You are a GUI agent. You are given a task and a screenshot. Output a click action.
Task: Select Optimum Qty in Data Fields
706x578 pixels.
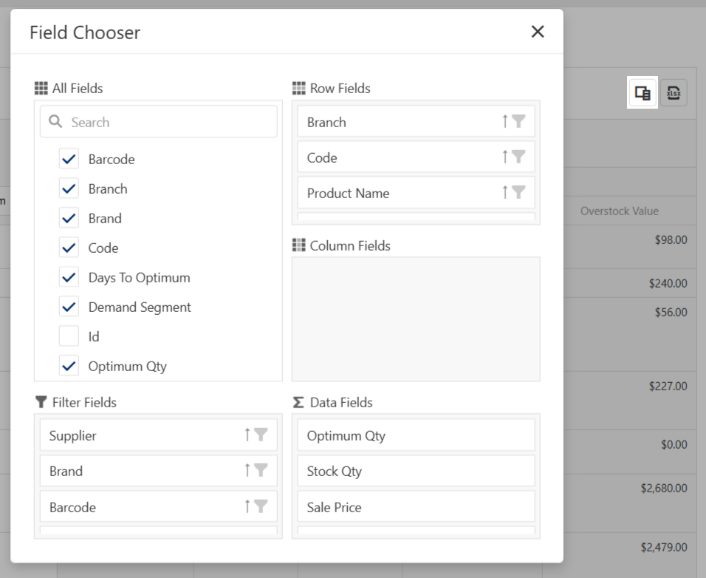click(x=416, y=435)
